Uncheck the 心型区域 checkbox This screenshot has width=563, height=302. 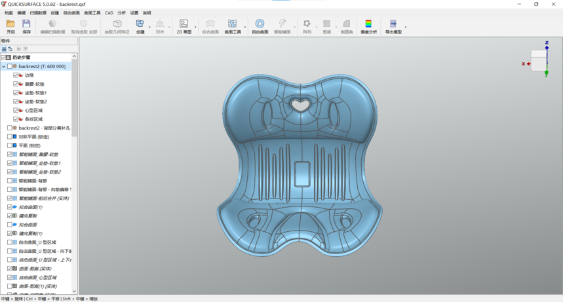pyautogui.click(x=16, y=110)
